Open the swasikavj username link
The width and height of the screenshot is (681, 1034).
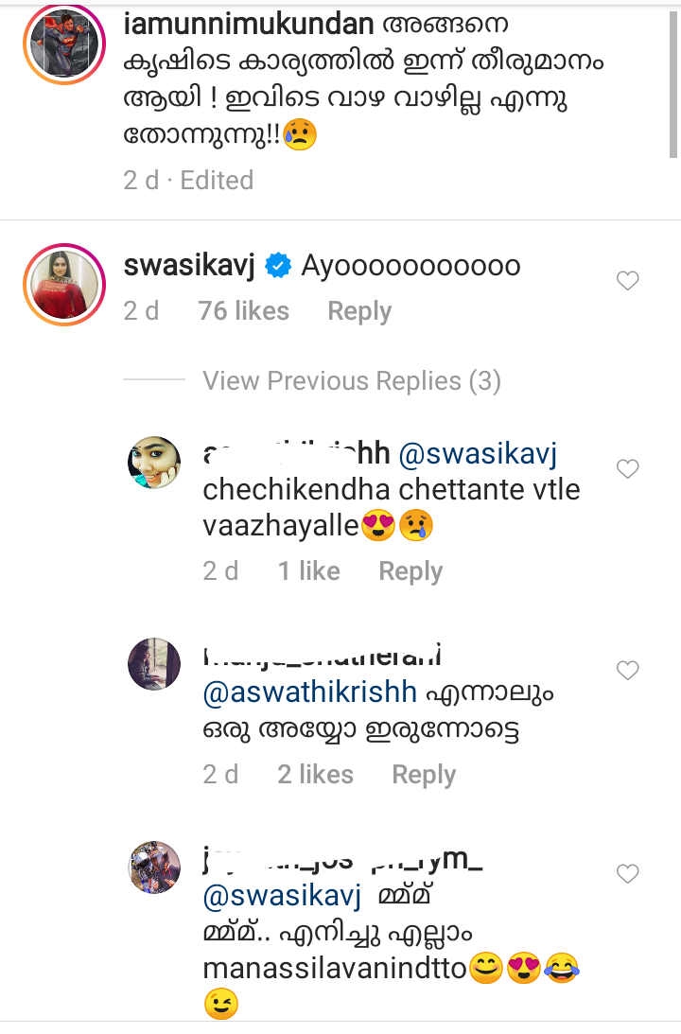point(189,267)
